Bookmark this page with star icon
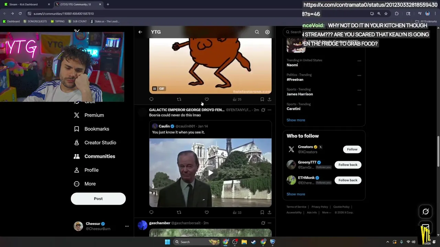 pos(386,14)
